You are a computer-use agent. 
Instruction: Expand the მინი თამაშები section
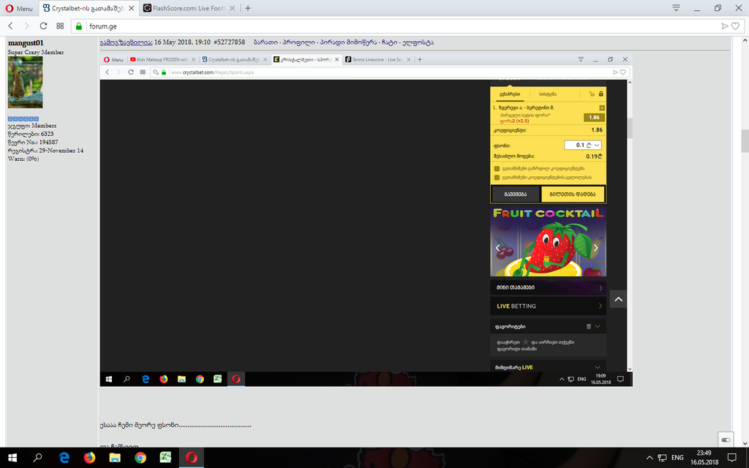pyautogui.click(x=549, y=287)
